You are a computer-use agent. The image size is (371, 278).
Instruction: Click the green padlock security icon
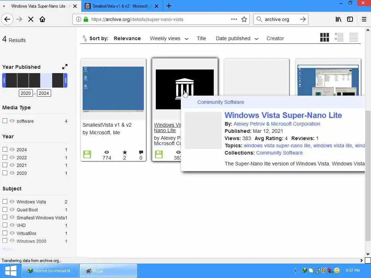tap(86, 20)
